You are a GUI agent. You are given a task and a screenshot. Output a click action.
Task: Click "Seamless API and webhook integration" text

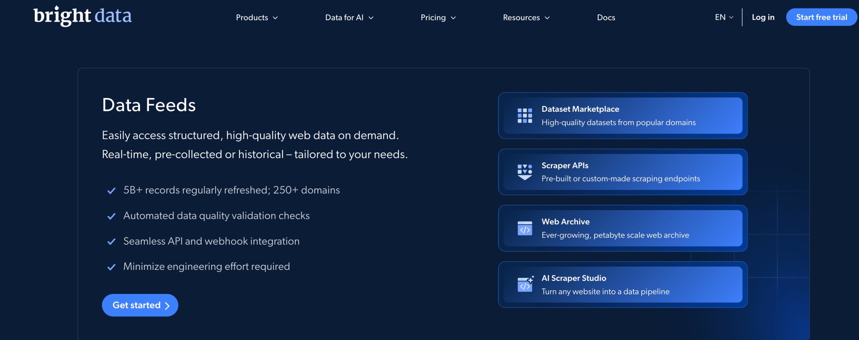(211, 241)
